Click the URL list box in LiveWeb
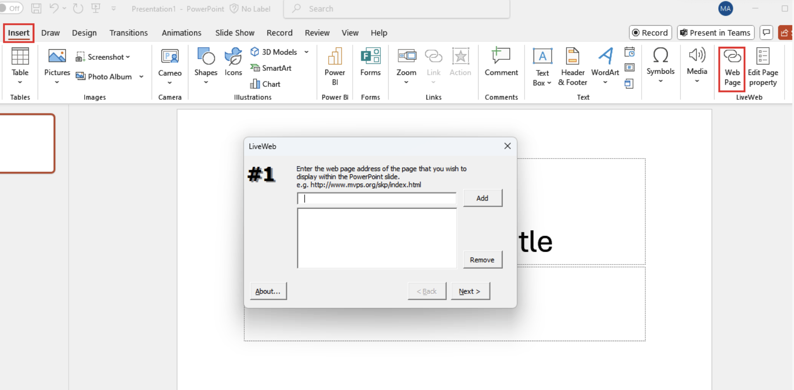Image resolution: width=794 pixels, height=390 pixels. 377,238
